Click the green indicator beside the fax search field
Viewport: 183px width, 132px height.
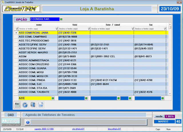click(162, 98)
